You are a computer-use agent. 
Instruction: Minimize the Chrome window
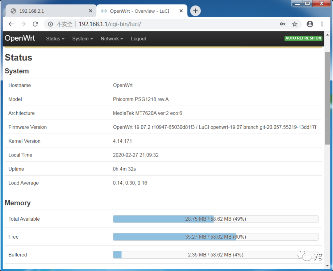[297, 3]
